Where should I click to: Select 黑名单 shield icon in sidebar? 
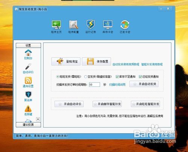tap(28, 96)
